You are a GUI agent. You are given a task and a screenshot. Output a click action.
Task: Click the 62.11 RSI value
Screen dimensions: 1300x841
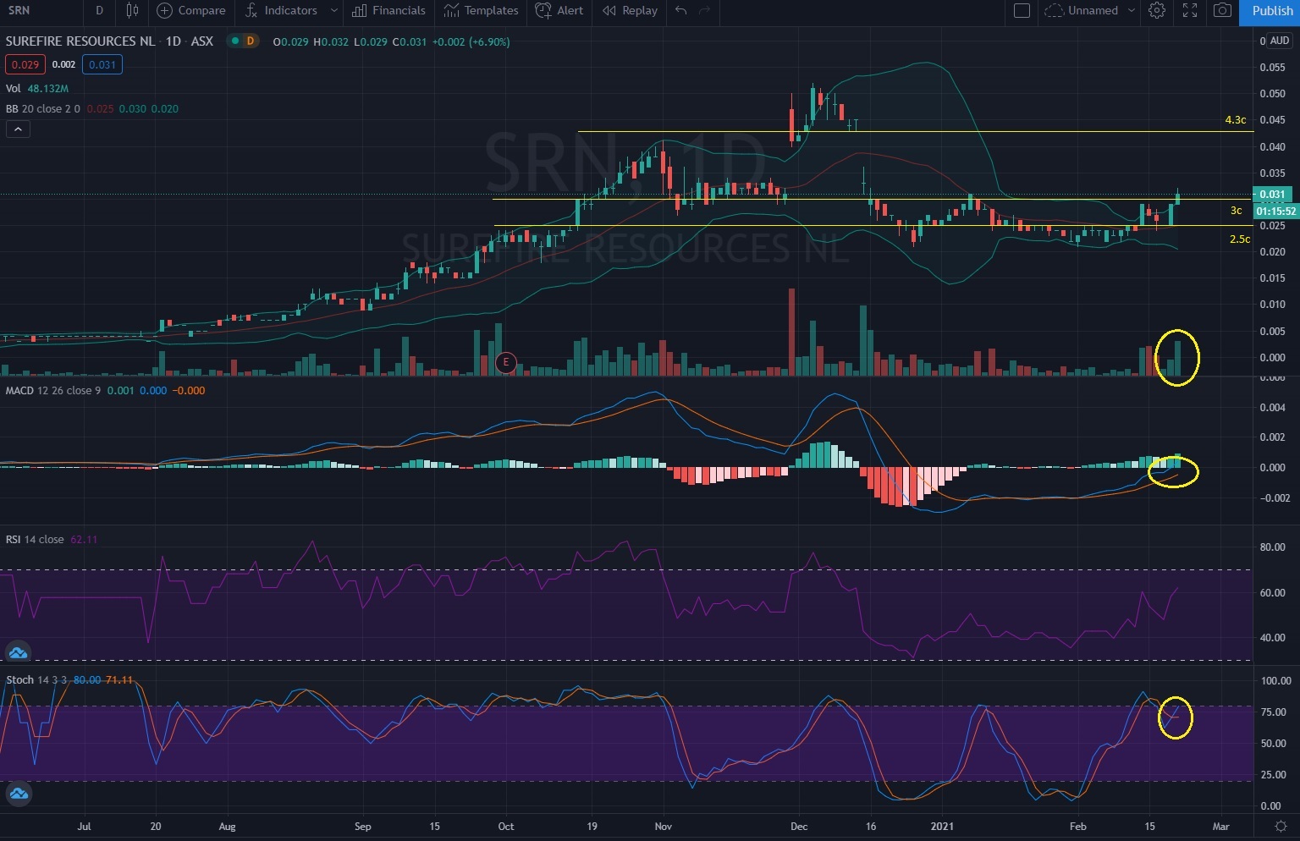click(x=84, y=539)
